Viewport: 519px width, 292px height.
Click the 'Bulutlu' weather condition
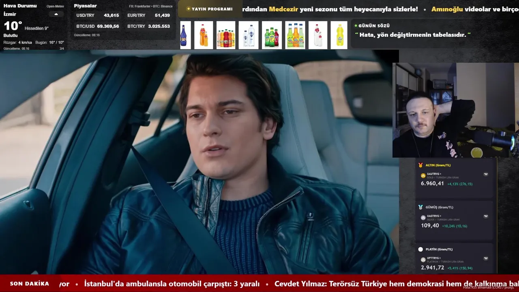(x=11, y=36)
